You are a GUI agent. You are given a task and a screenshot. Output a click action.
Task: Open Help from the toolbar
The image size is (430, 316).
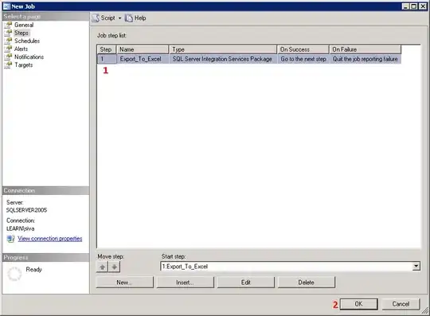pyautogui.click(x=135, y=18)
